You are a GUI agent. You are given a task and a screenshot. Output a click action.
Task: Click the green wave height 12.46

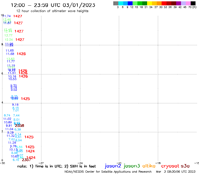click(x=7, y=20)
